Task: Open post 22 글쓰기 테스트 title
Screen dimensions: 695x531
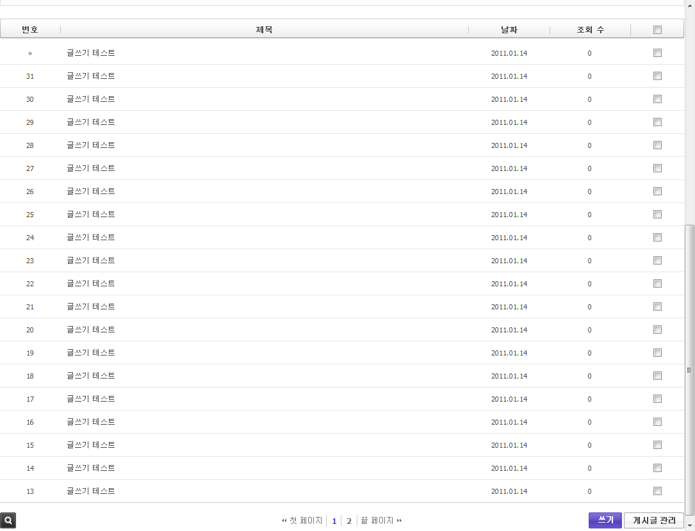Action: coord(91,283)
